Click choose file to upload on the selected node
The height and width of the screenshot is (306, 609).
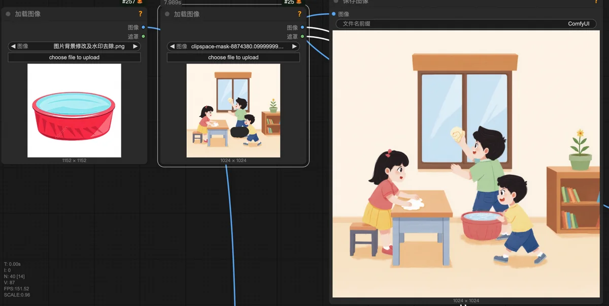click(x=233, y=57)
